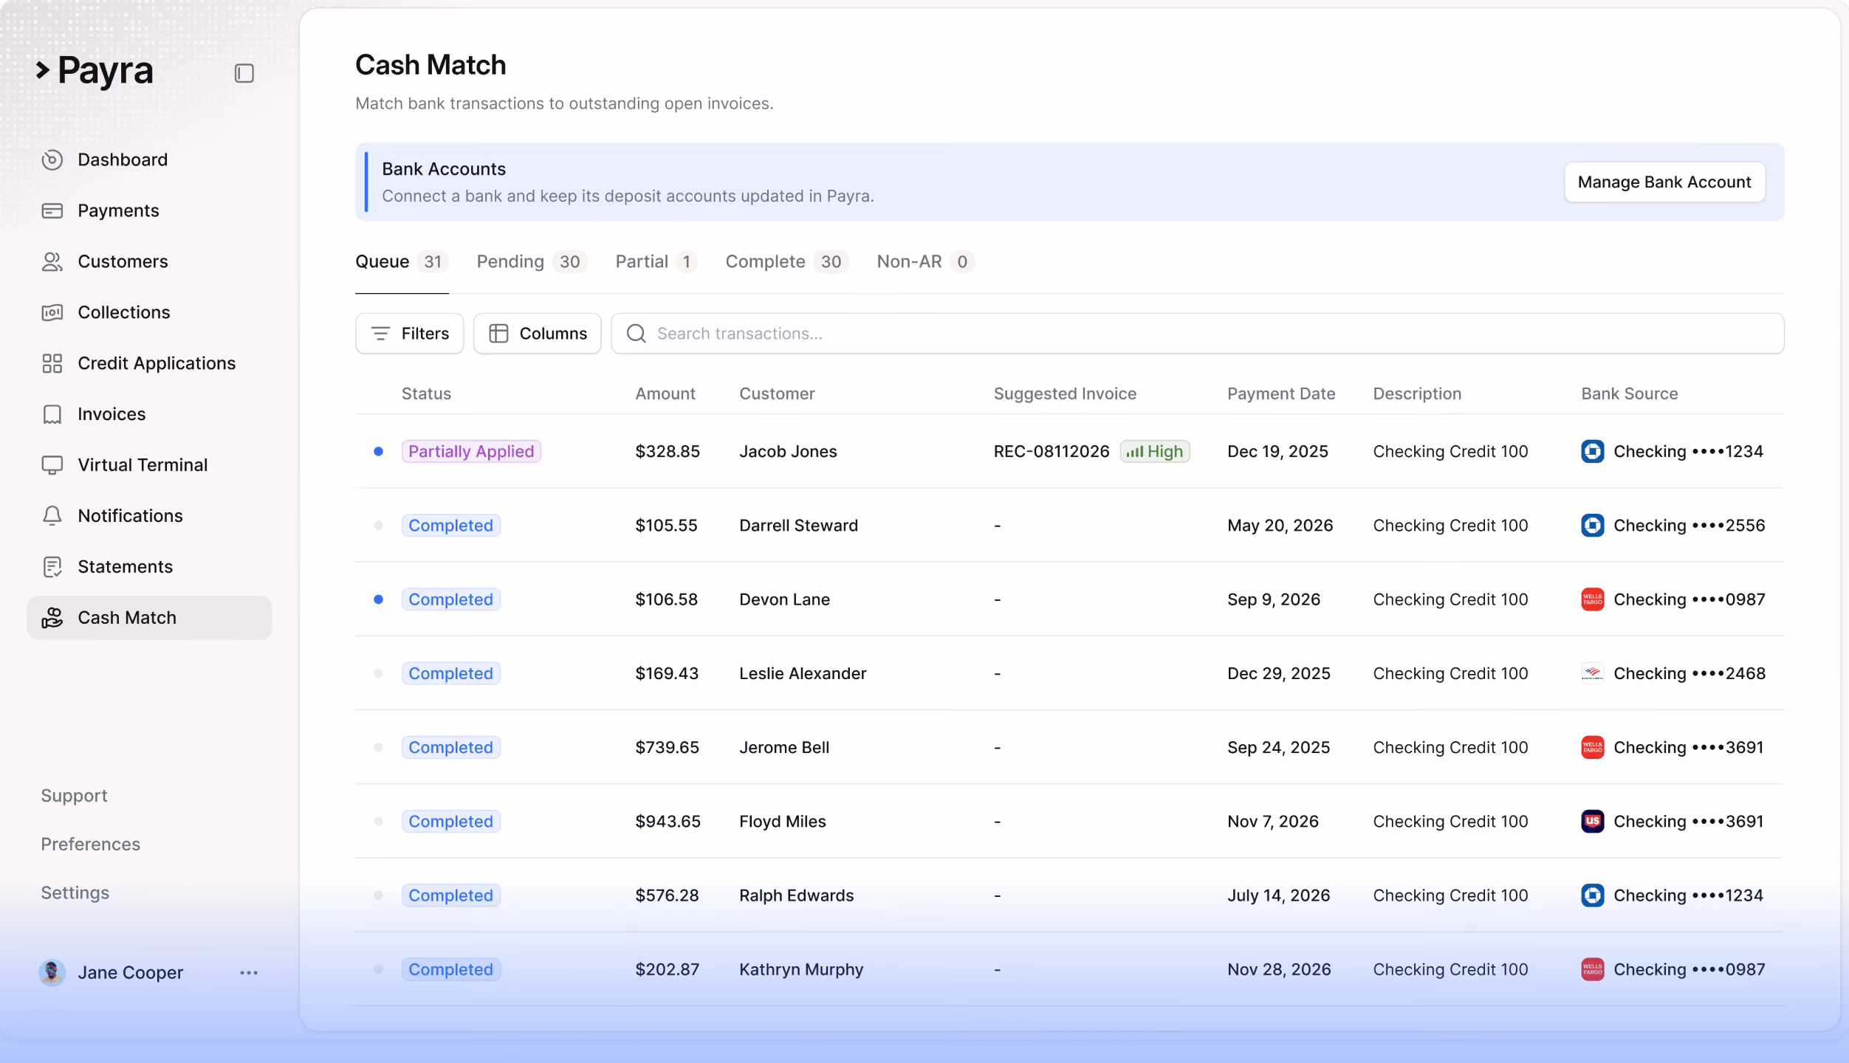
Task: Click the Status column header
Action: pos(426,393)
